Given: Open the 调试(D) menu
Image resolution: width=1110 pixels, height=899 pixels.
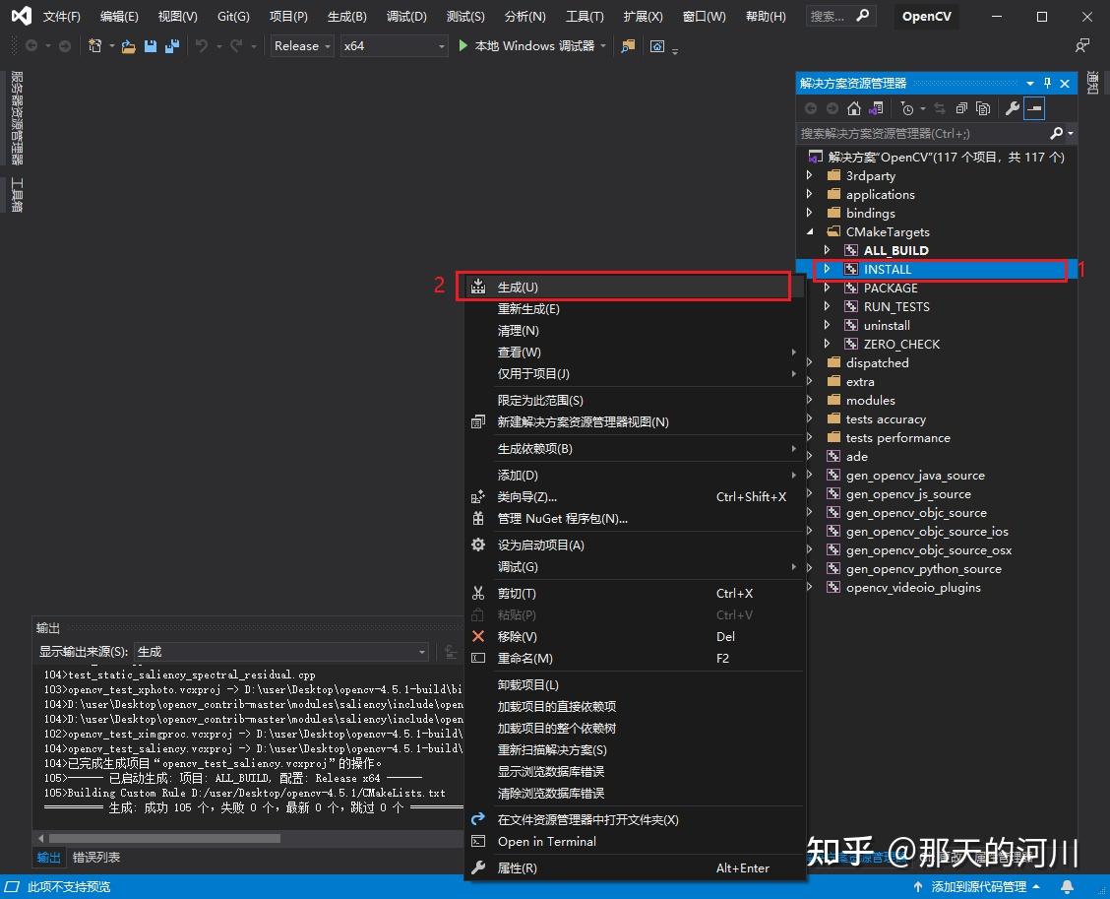Looking at the screenshot, I should pyautogui.click(x=407, y=16).
